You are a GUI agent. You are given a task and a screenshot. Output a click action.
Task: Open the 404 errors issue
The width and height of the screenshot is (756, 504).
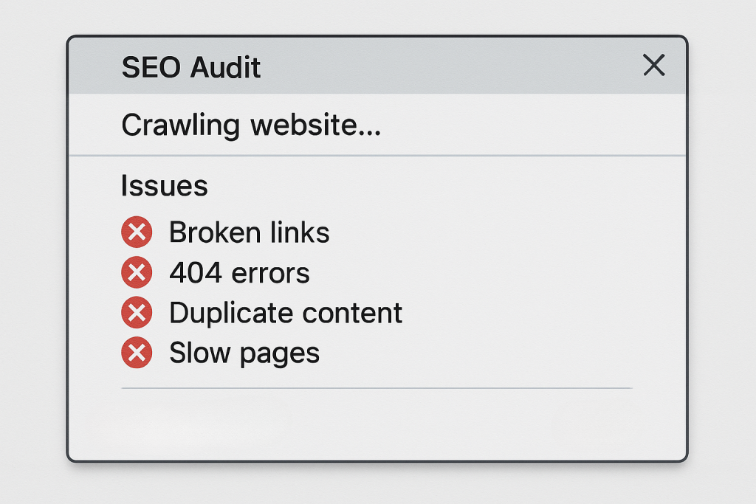click(239, 273)
